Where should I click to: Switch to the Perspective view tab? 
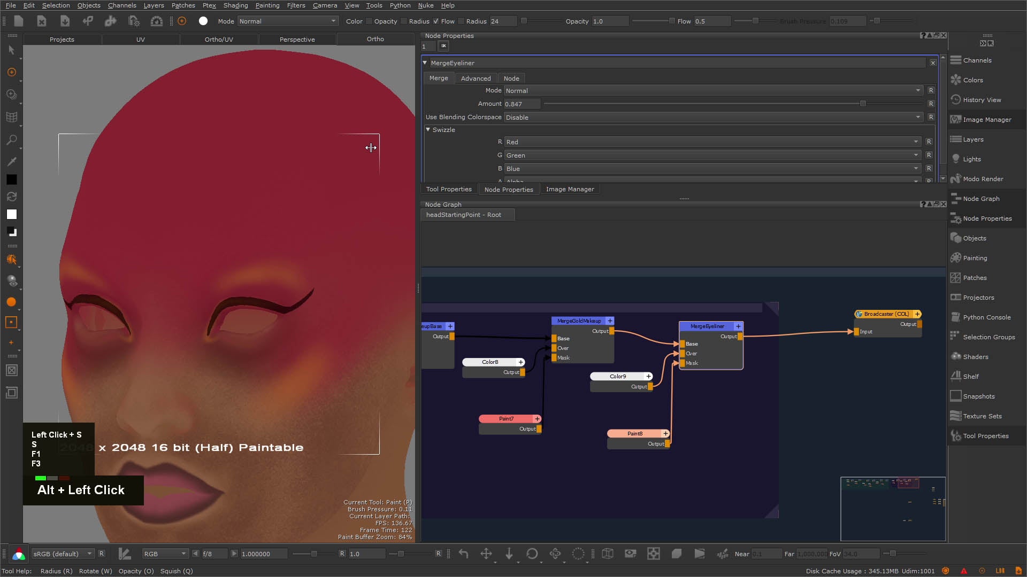pyautogui.click(x=297, y=40)
